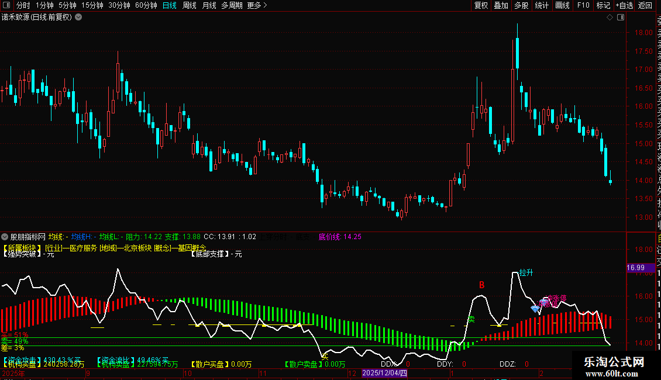Switch to 分时 intraday view

23,5
